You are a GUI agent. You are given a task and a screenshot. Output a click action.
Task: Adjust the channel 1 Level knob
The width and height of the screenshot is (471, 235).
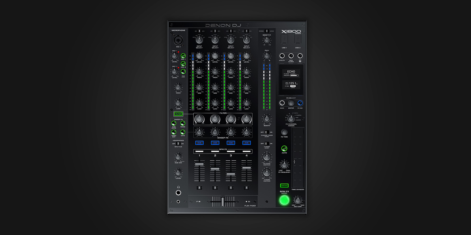[199, 56]
